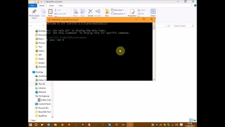Select Downloads in navigation pane

[x=41, y=67]
